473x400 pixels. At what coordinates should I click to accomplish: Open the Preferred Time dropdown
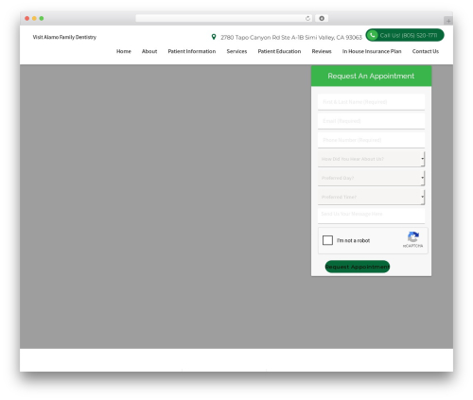click(x=371, y=197)
